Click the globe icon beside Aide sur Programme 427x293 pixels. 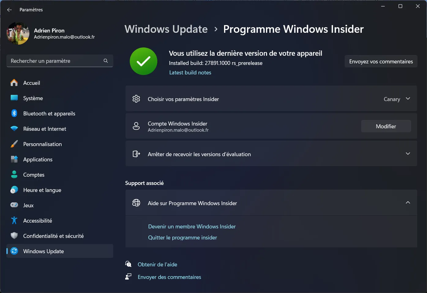pyautogui.click(x=136, y=203)
